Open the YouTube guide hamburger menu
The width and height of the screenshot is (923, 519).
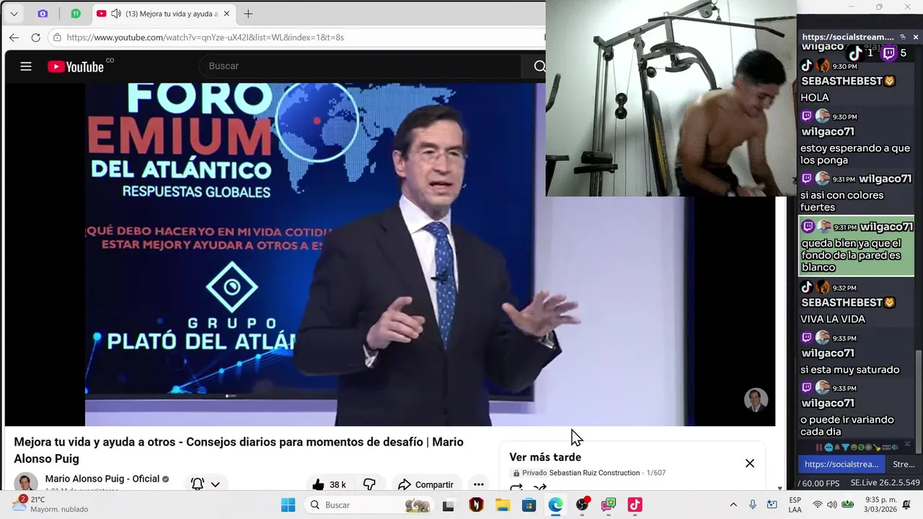pos(26,66)
